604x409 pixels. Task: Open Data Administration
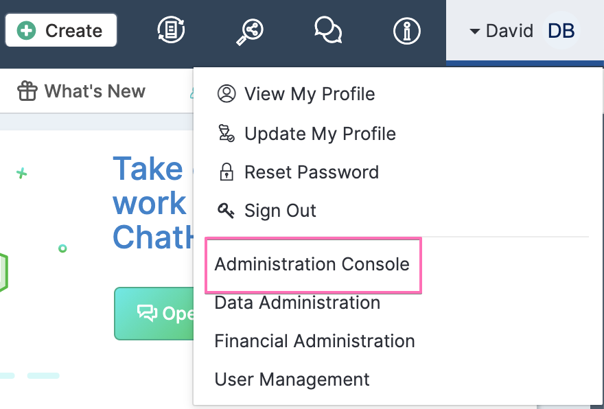[297, 303]
